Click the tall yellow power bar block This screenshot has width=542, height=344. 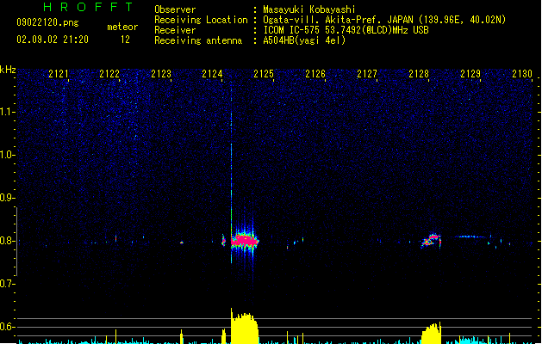coord(245,326)
